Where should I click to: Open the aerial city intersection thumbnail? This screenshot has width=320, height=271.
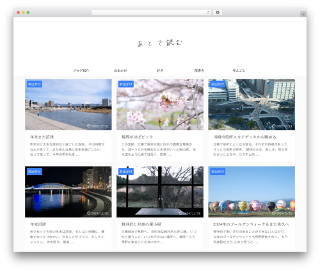point(252,104)
